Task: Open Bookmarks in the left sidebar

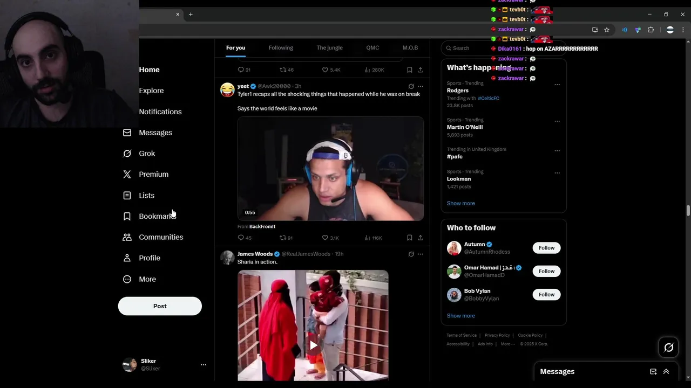Action: [x=149, y=216]
